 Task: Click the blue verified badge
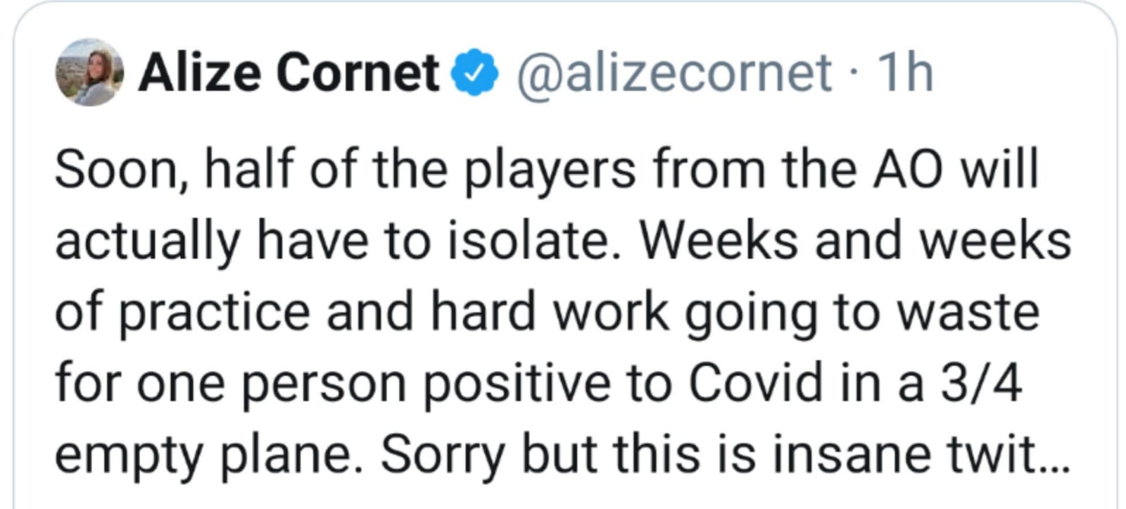[474, 73]
